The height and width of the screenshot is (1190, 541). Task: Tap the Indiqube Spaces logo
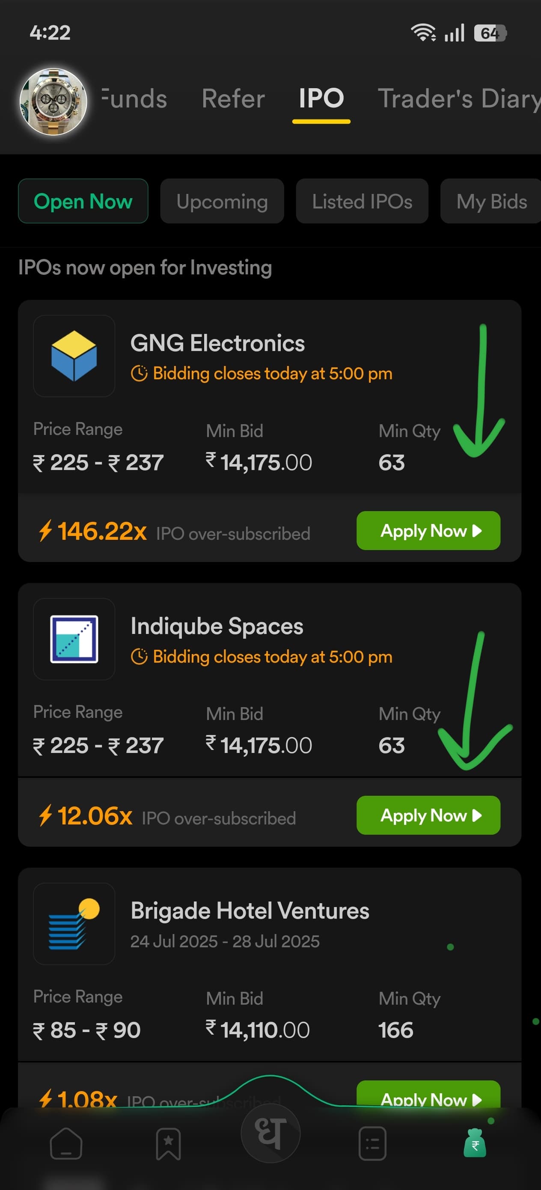click(x=74, y=639)
